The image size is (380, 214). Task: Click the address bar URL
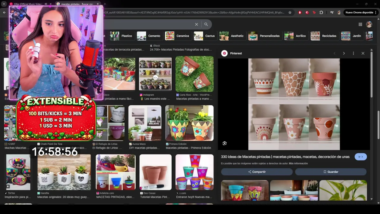coord(193,12)
